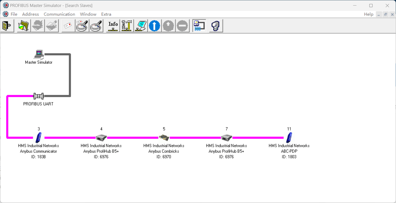Click the grey minus circle toolbar icon
Image resolution: width=396 pixels, height=203 pixels.
182,26
